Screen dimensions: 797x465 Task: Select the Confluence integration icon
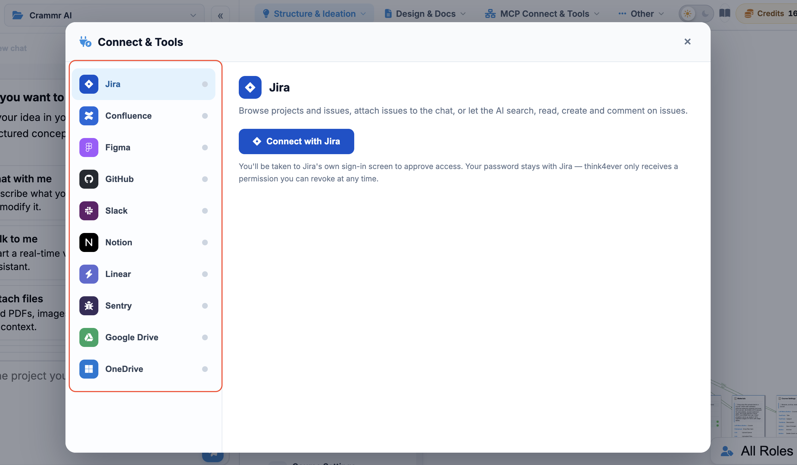click(89, 116)
